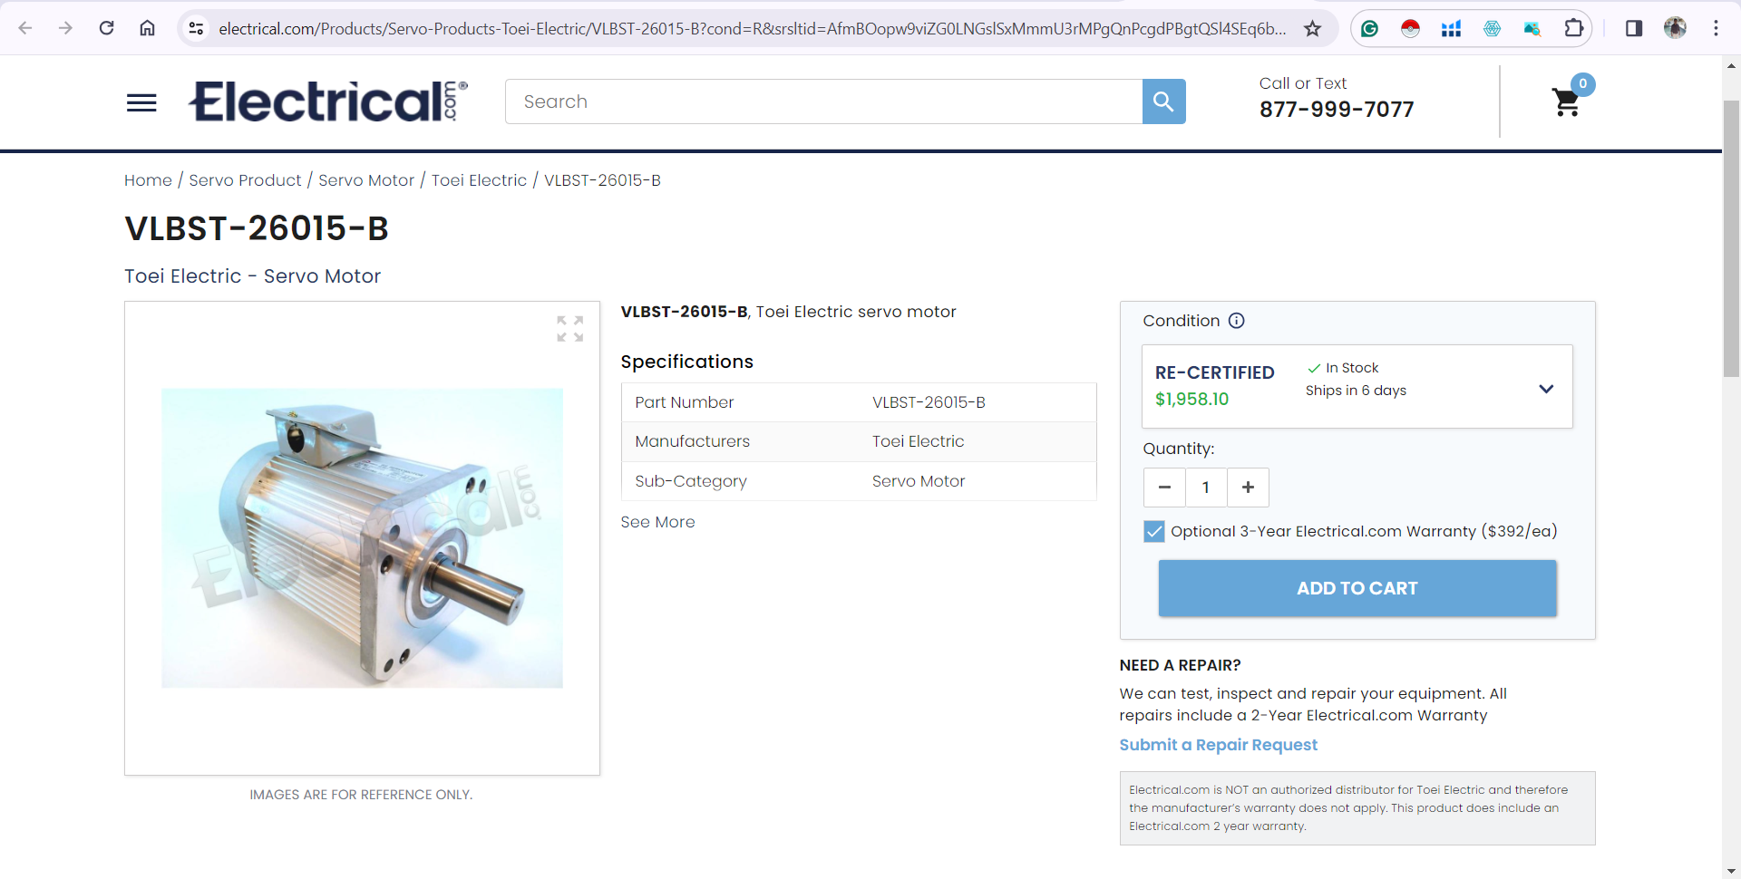This screenshot has height=879, width=1741.
Task: Call the phone number 877-999-7077
Action: pos(1337,110)
